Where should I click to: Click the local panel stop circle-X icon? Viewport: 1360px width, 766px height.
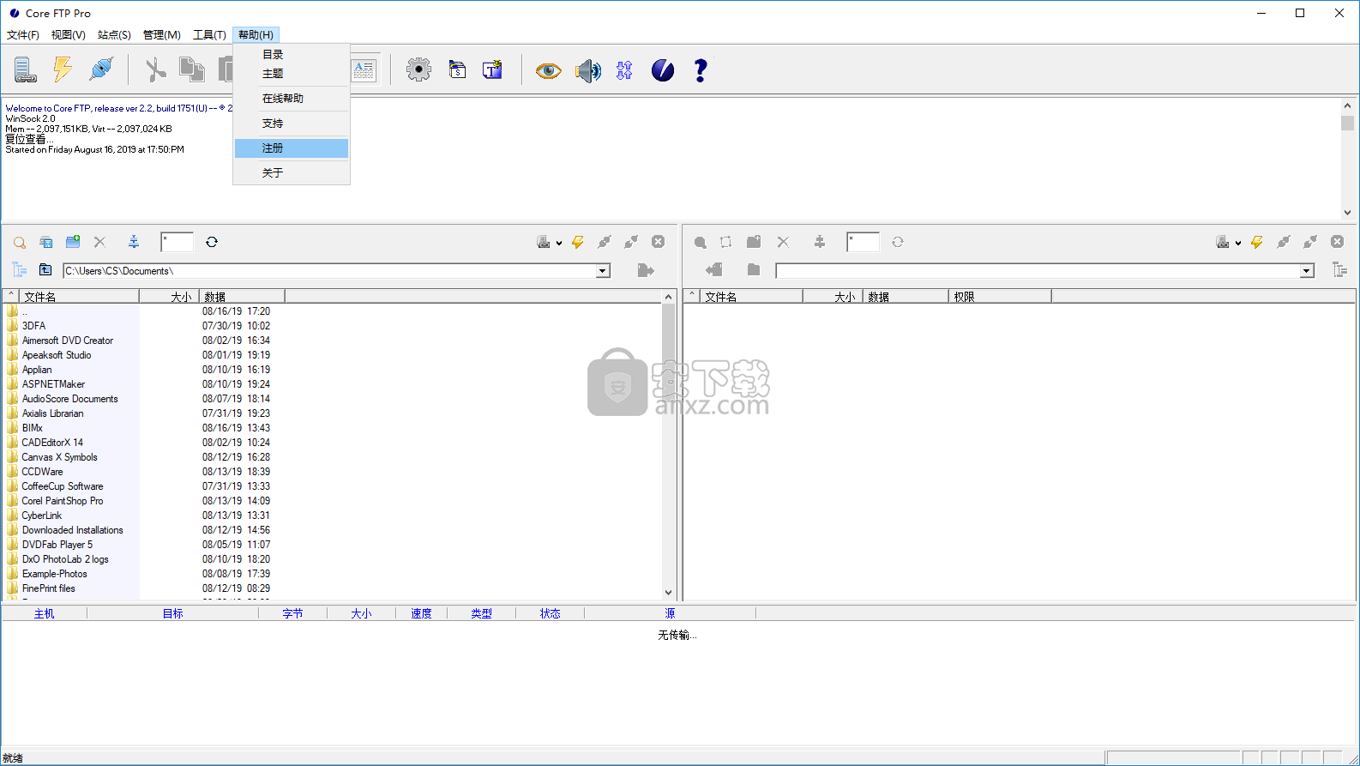(658, 242)
